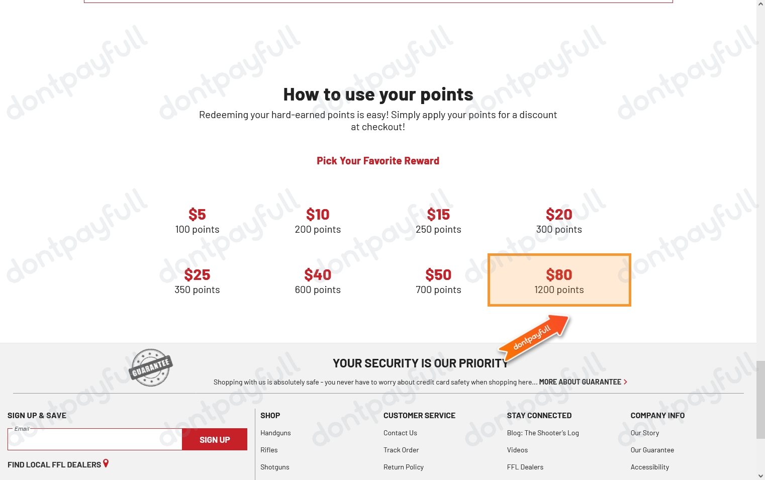
Task: Choose the $50 reward for 700 points
Action: 438,281
